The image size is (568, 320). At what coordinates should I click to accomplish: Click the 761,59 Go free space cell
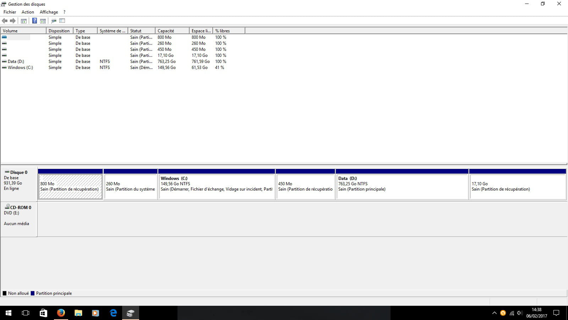tap(201, 62)
